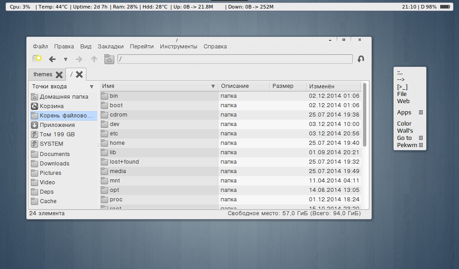Click Color in the desktop menu
This screenshot has width=459, height=269.
click(x=404, y=124)
